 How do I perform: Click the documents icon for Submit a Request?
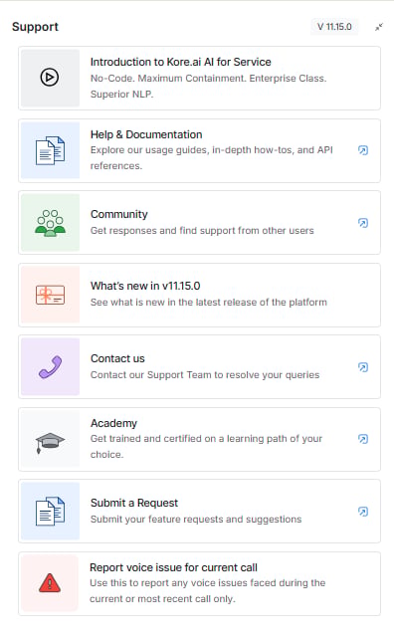(x=50, y=511)
